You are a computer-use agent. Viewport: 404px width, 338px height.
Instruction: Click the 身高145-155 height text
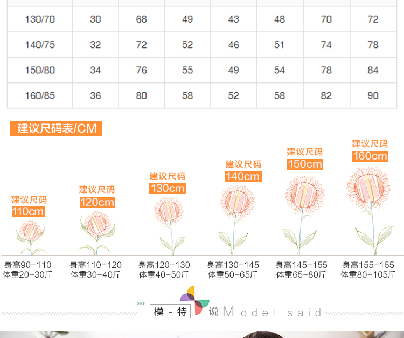[x=301, y=265]
